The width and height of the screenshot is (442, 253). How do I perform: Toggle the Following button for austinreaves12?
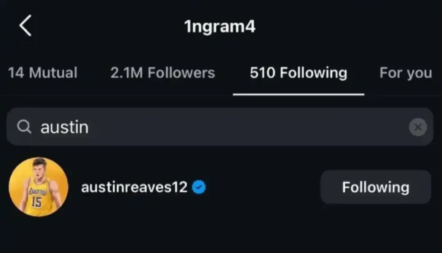tap(376, 187)
